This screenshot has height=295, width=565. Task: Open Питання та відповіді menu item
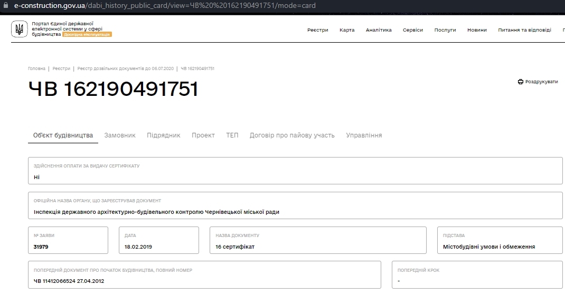coord(524,30)
